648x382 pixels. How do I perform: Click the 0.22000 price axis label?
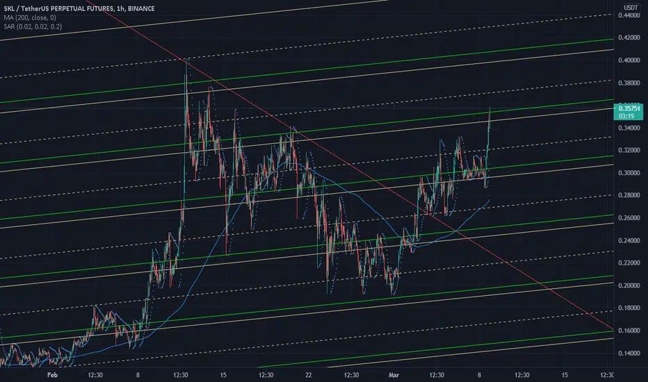click(x=629, y=263)
